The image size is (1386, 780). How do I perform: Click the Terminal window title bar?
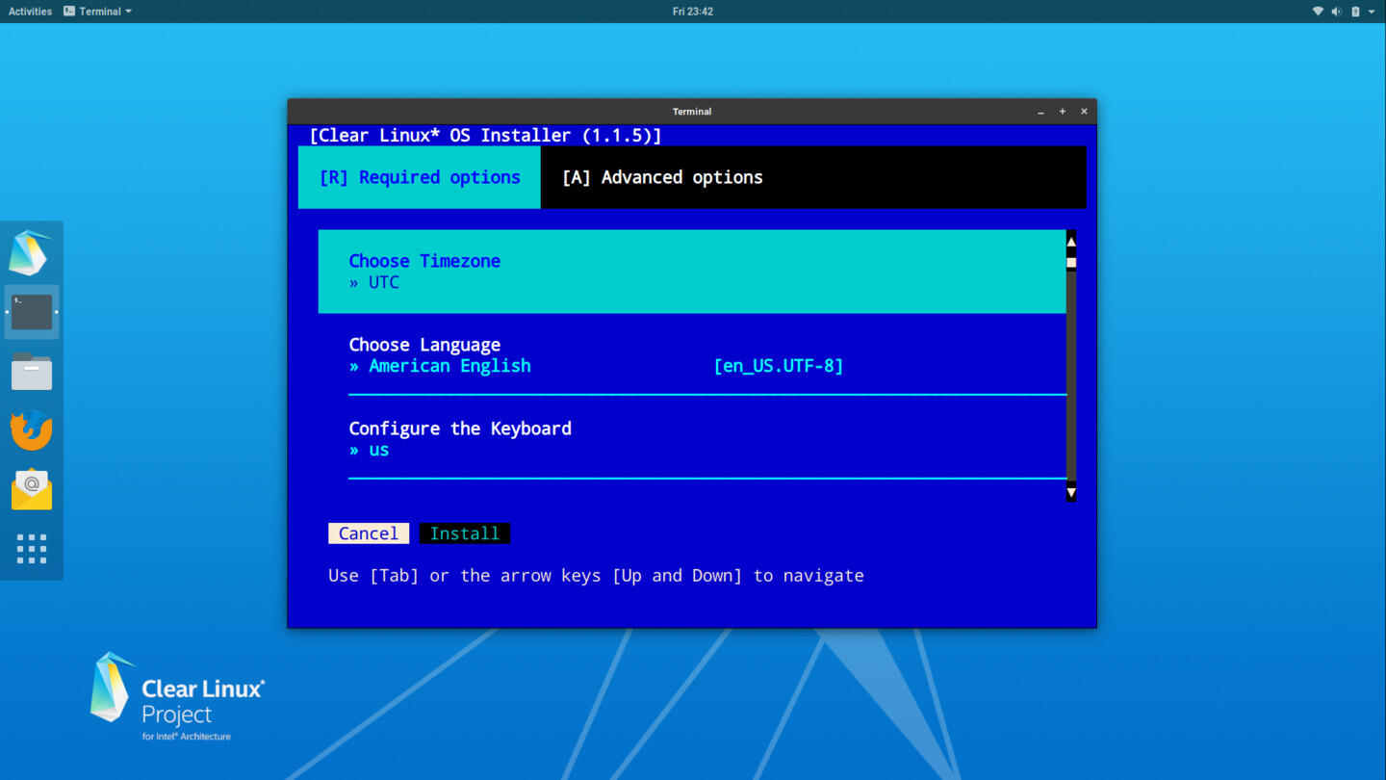coord(692,112)
